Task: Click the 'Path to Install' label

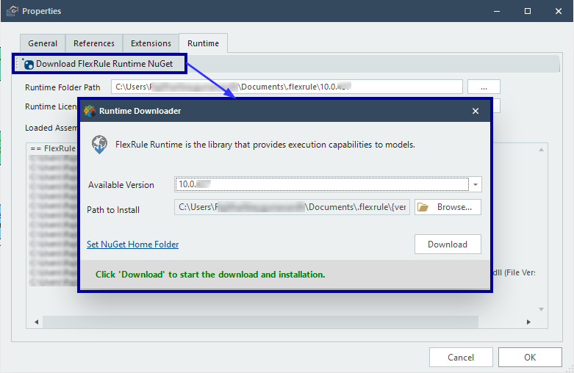Action: click(113, 210)
